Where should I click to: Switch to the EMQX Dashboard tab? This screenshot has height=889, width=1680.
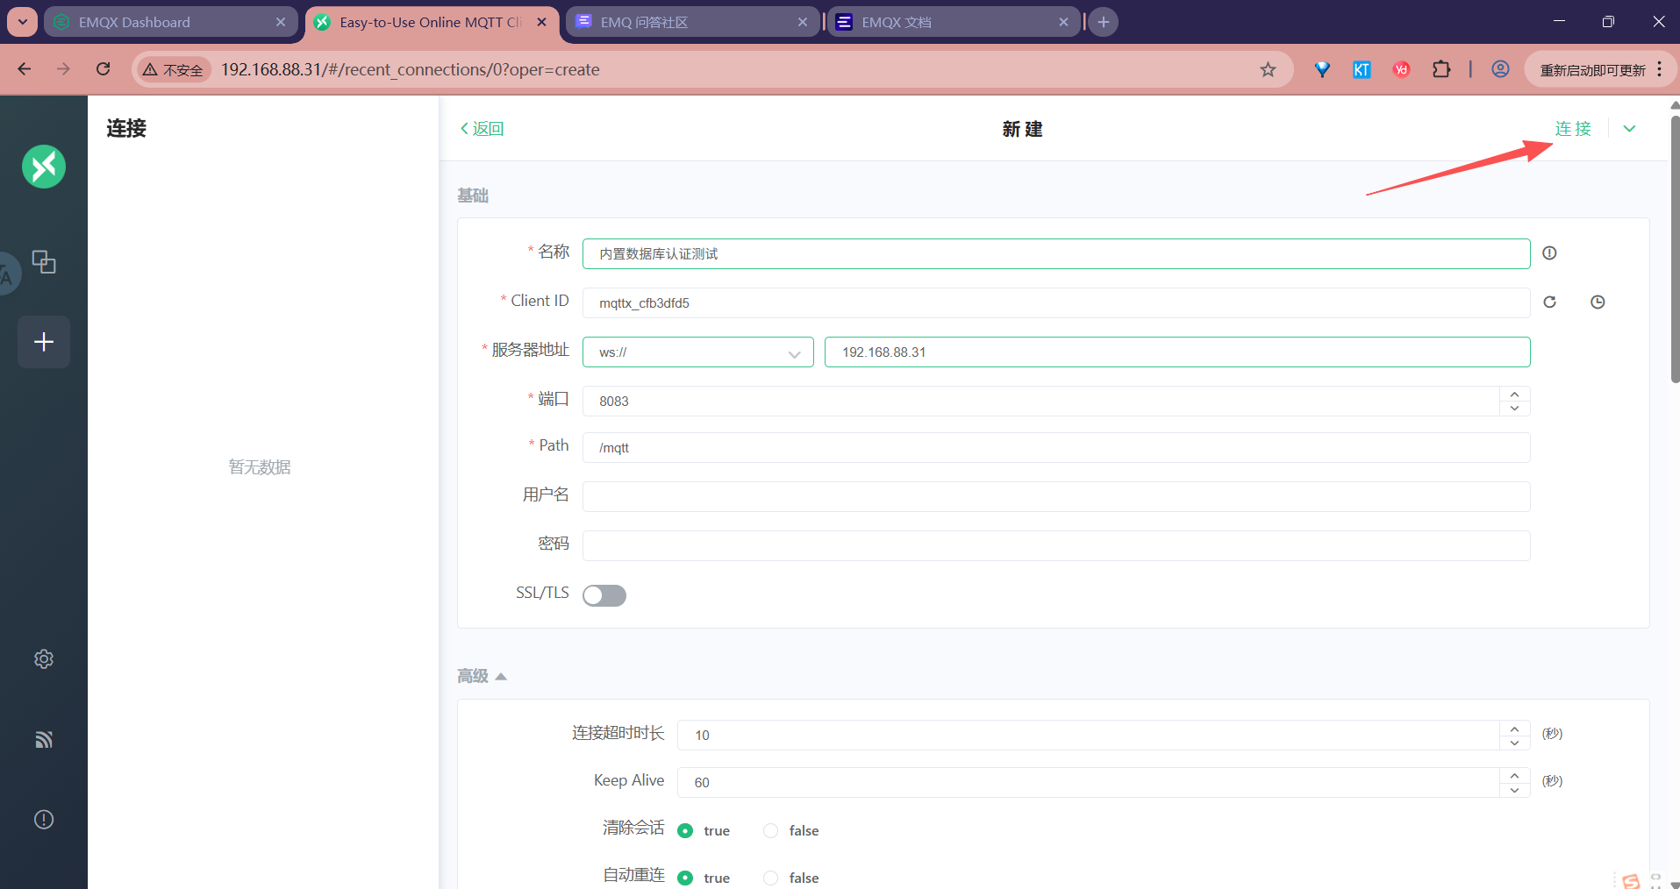point(158,22)
